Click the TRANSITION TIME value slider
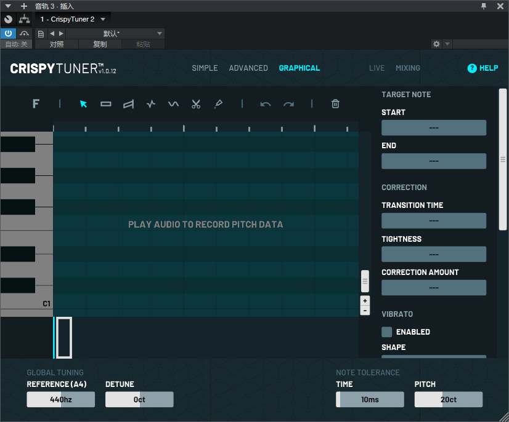This screenshot has width=509, height=422. pos(434,221)
